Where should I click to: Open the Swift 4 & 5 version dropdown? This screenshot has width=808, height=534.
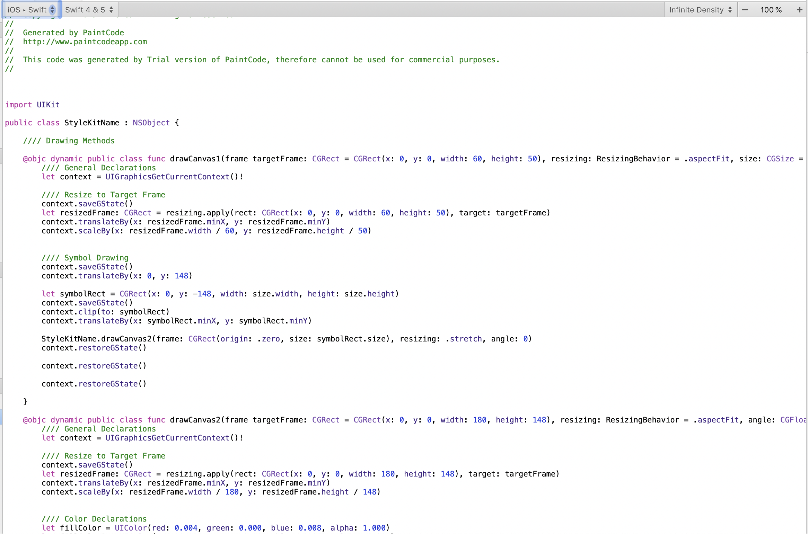(89, 10)
